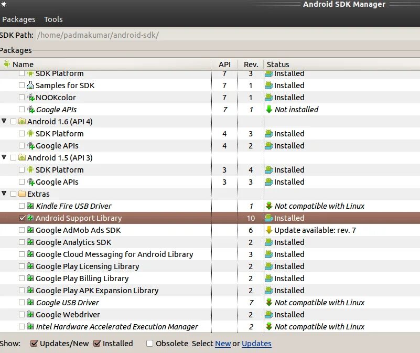This screenshot has width=420, height=353.
Task: Check the NOOKcolor checkbox
Action: pos(21,97)
